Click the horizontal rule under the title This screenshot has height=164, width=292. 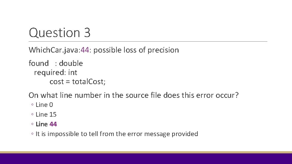pyautogui.click(x=148, y=42)
